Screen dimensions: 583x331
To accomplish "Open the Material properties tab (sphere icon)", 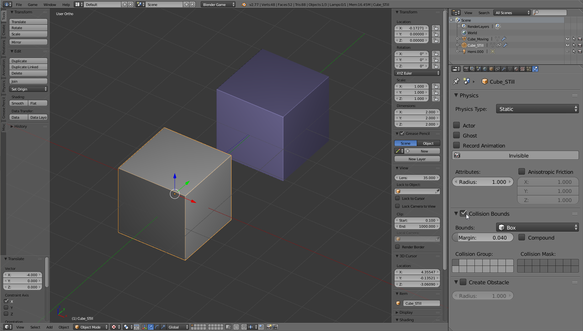I will coord(516,69).
